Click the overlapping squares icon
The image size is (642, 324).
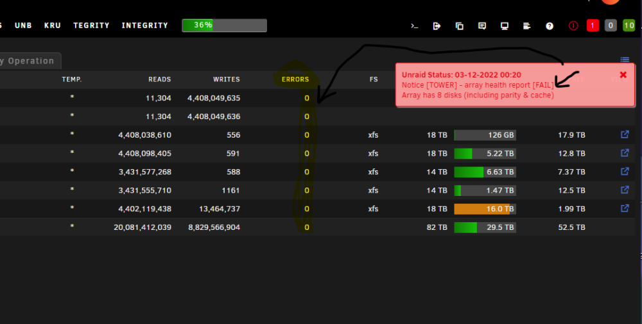tap(460, 26)
